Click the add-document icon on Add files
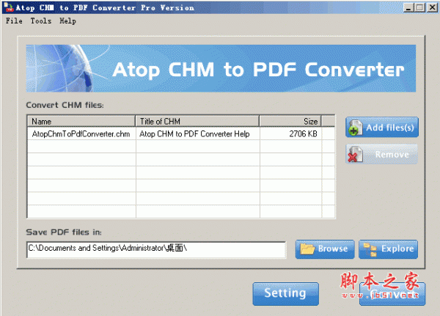 [355, 128]
